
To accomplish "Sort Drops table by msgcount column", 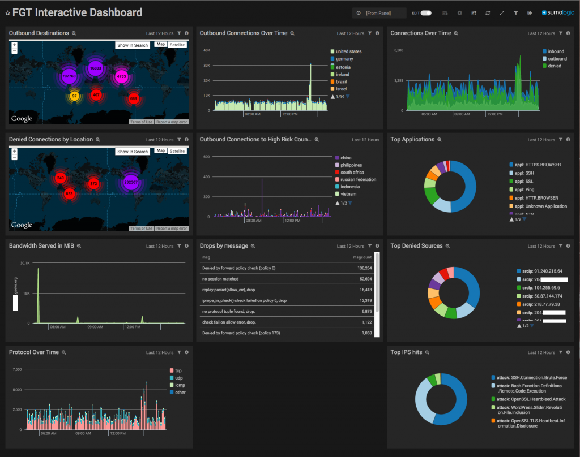I will point(362,257).
